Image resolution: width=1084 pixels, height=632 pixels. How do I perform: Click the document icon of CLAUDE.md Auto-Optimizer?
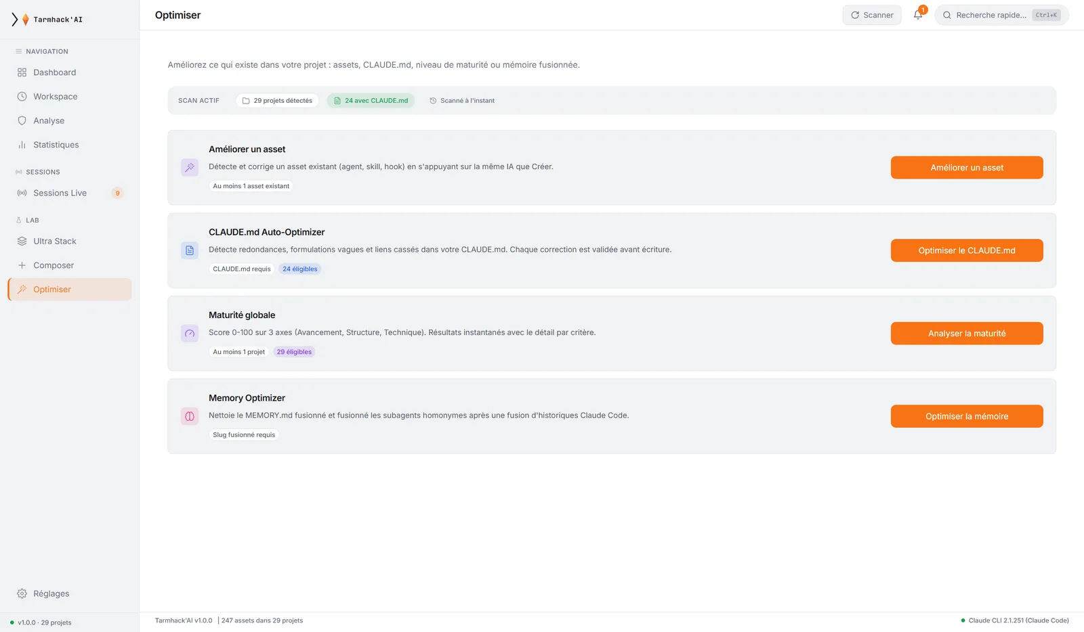[x=190, y=250]
